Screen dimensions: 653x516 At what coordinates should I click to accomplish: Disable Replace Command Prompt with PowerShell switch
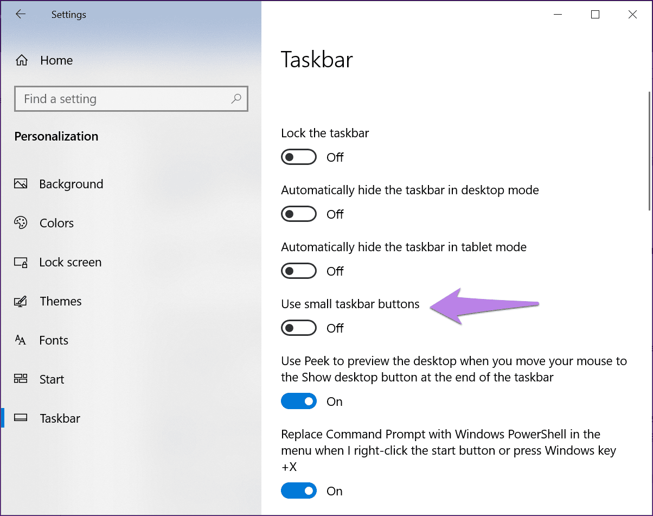click(299, 491)
